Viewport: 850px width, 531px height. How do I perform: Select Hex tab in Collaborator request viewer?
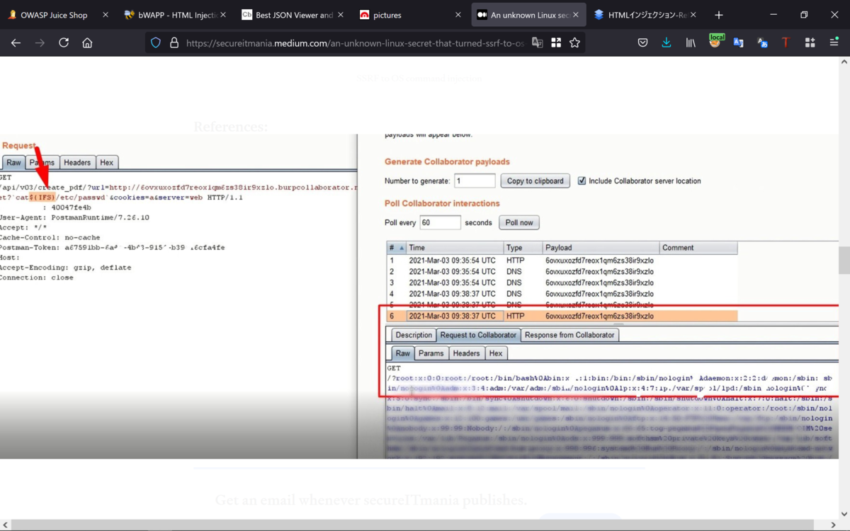pos(496,353)
